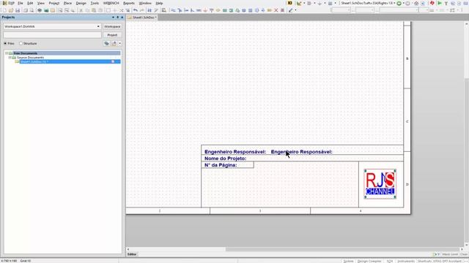469x263 pixels.
Task: Select Sheet1.SchDoc in project tree
Action: click(70, 61)
